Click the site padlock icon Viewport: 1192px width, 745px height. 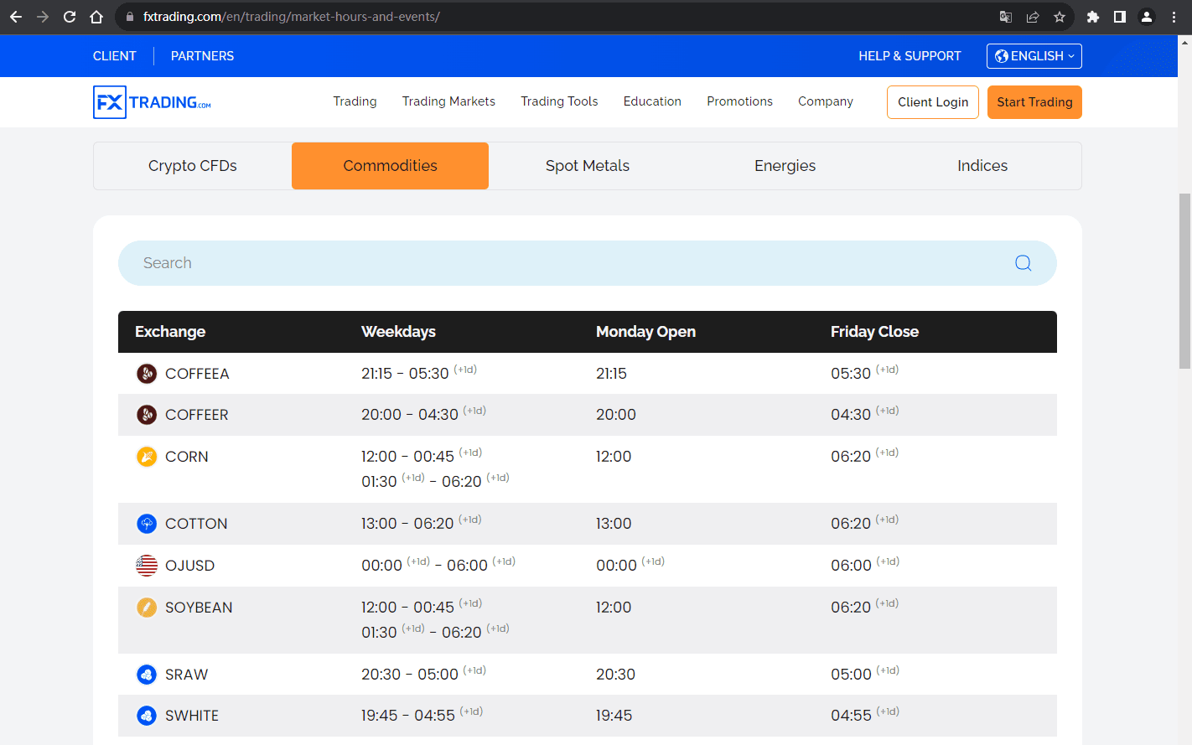[x=129, y=17]
